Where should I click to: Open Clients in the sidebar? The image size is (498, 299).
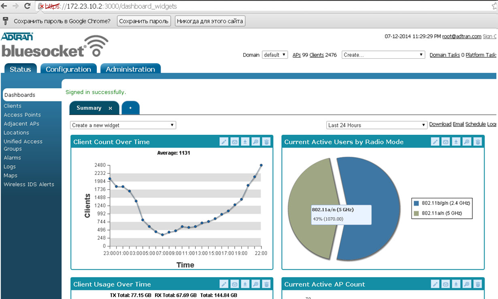[x=12, y=106]
